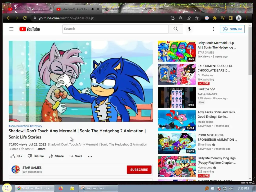Click the SIGN IN button
This screenshot has height=192, width=256.
click(x=232, y=29)
